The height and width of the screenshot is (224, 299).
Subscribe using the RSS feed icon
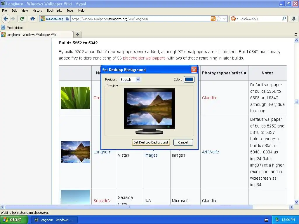click(x=213, y=19)
